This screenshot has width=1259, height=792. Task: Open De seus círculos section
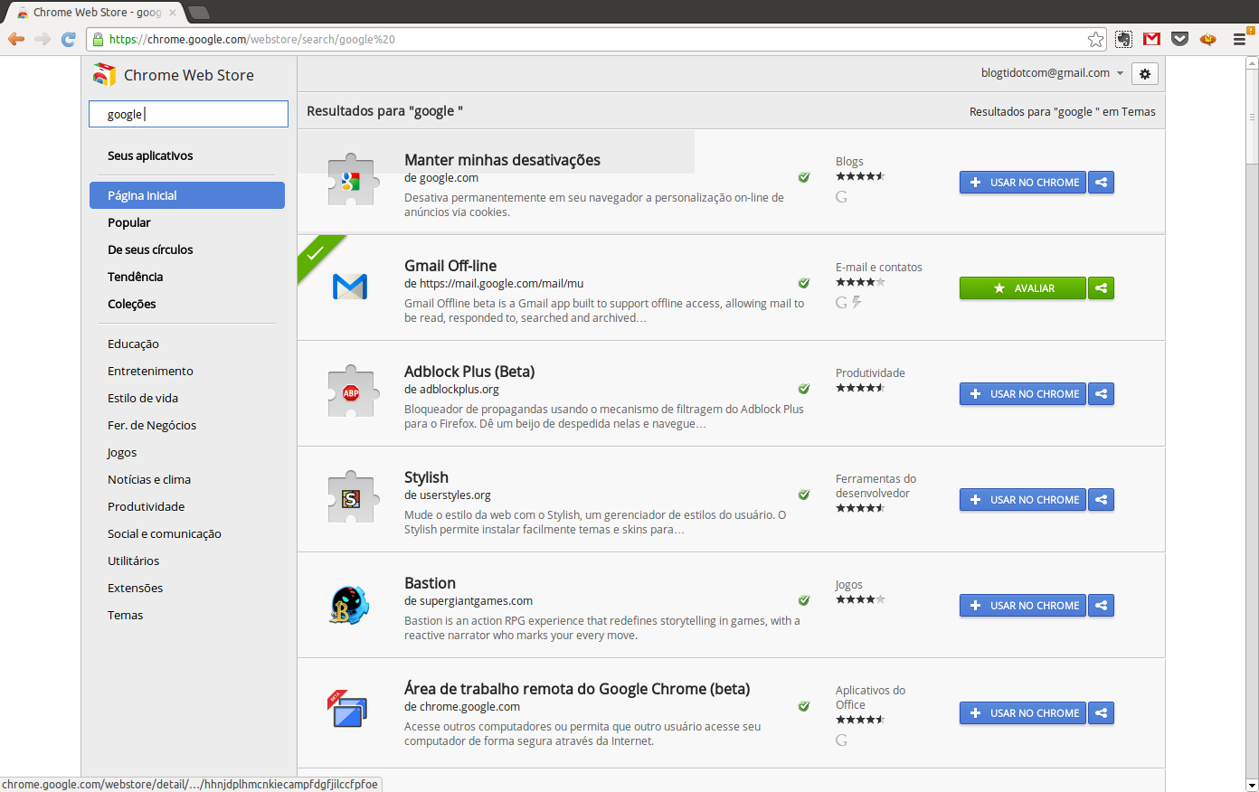[x=150, y=250]
